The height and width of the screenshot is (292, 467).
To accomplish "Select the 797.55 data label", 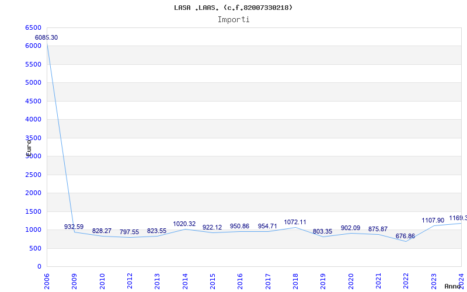I will [129, 232].
